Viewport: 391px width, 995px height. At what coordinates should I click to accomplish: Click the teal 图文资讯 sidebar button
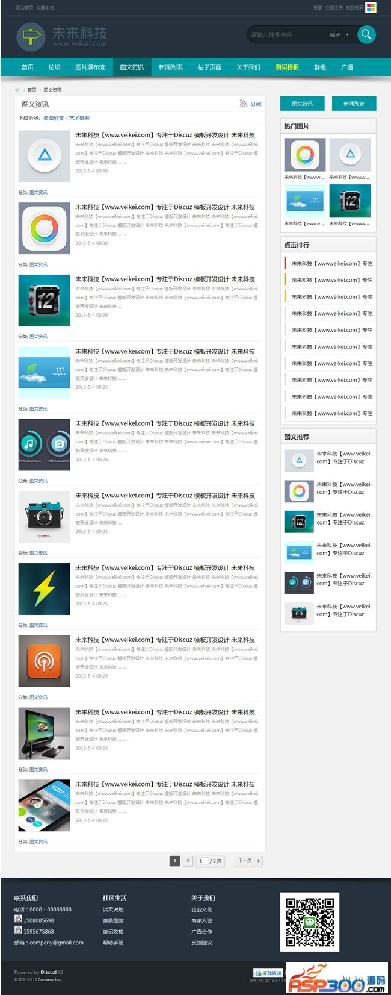coord(302,104)
